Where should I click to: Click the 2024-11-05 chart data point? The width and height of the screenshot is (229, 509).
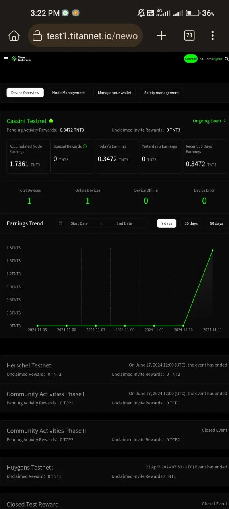click(37, 326)
